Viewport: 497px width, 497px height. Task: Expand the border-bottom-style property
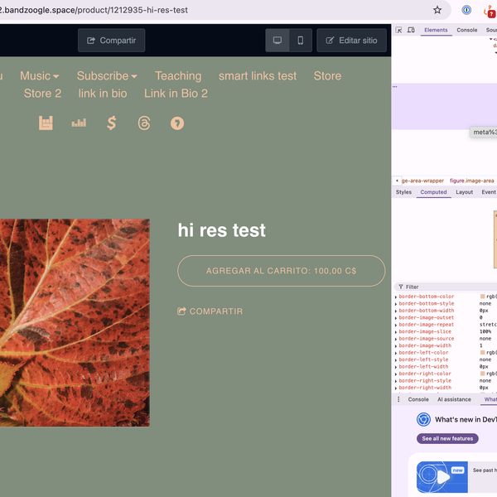[x=396, y=304]
